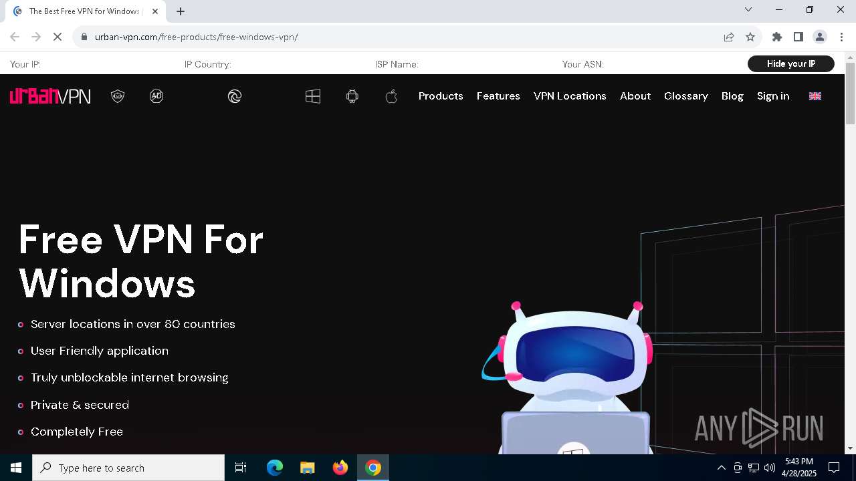Open File Explorer from taskbar

[x=307, y=468]
